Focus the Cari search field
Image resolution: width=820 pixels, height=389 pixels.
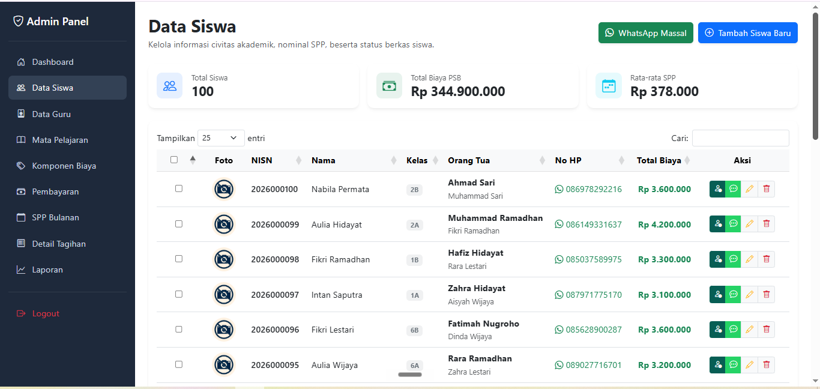click(x=741, y=138)
